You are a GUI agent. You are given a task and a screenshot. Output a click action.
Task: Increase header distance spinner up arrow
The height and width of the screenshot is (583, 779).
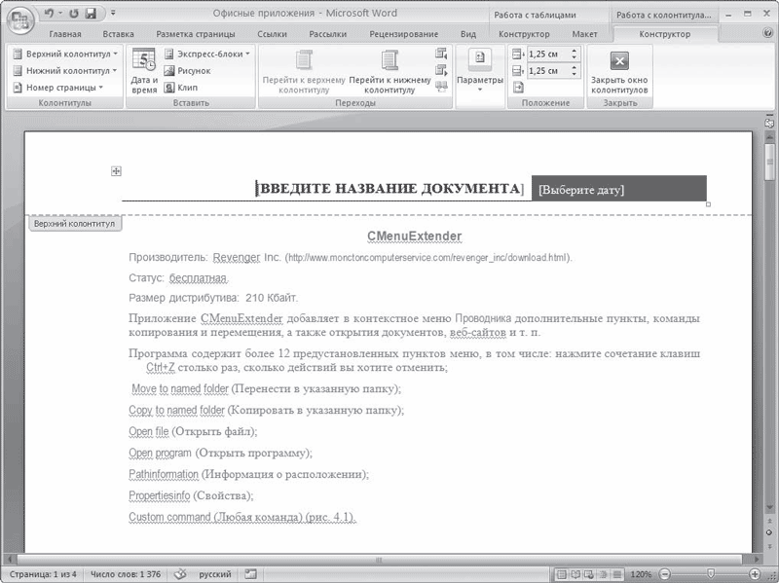(x=575, y=51)
